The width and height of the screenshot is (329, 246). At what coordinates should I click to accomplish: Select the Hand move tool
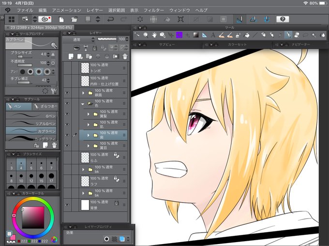click(154, 35)
